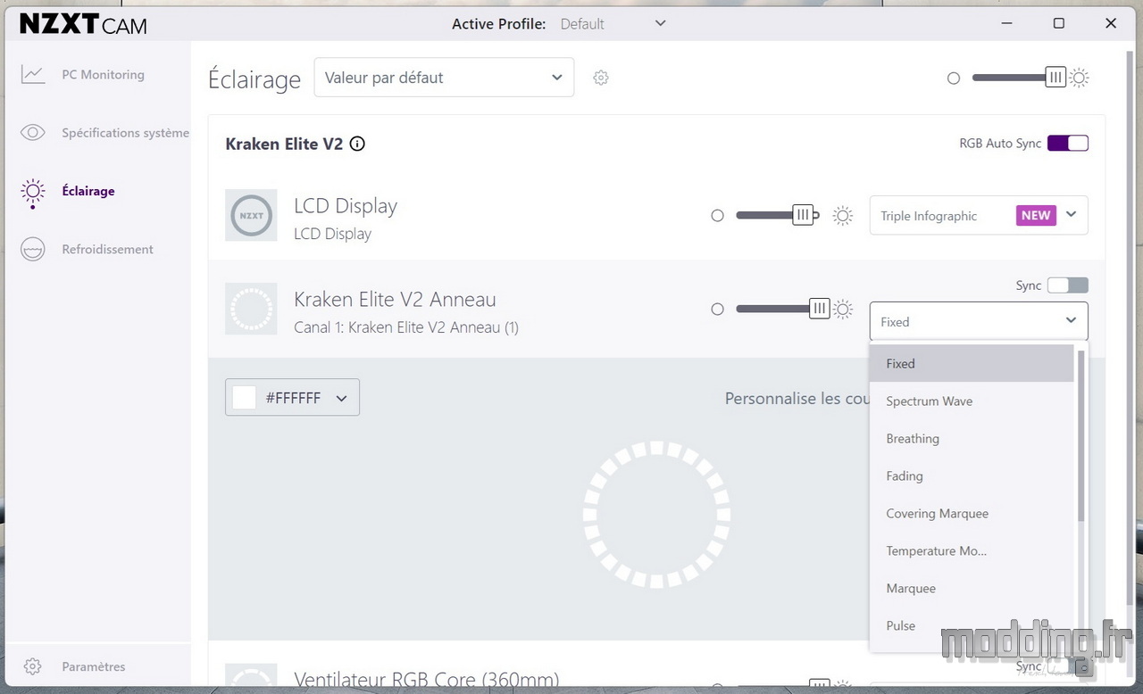Collapse the Fixed lighting effect dropdown
The image size is (1143, 694).
(979, 321)
